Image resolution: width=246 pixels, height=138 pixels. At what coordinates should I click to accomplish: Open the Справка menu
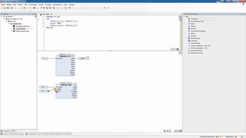click(72, 5)
